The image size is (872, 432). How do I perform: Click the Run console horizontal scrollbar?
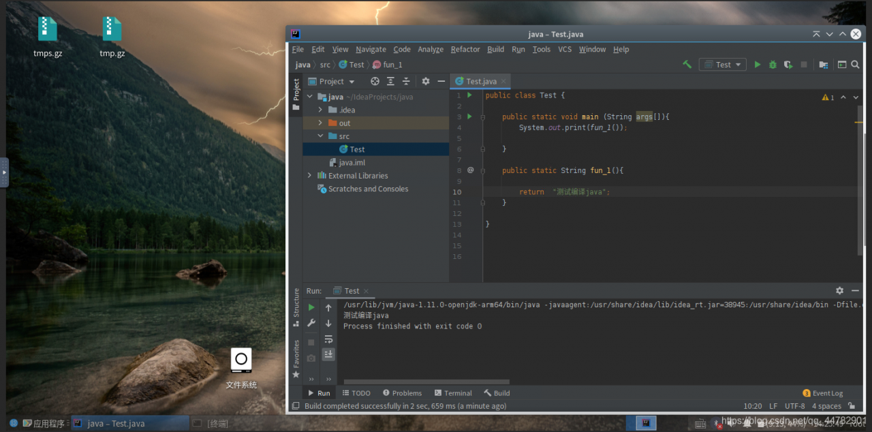click(426, 382)
